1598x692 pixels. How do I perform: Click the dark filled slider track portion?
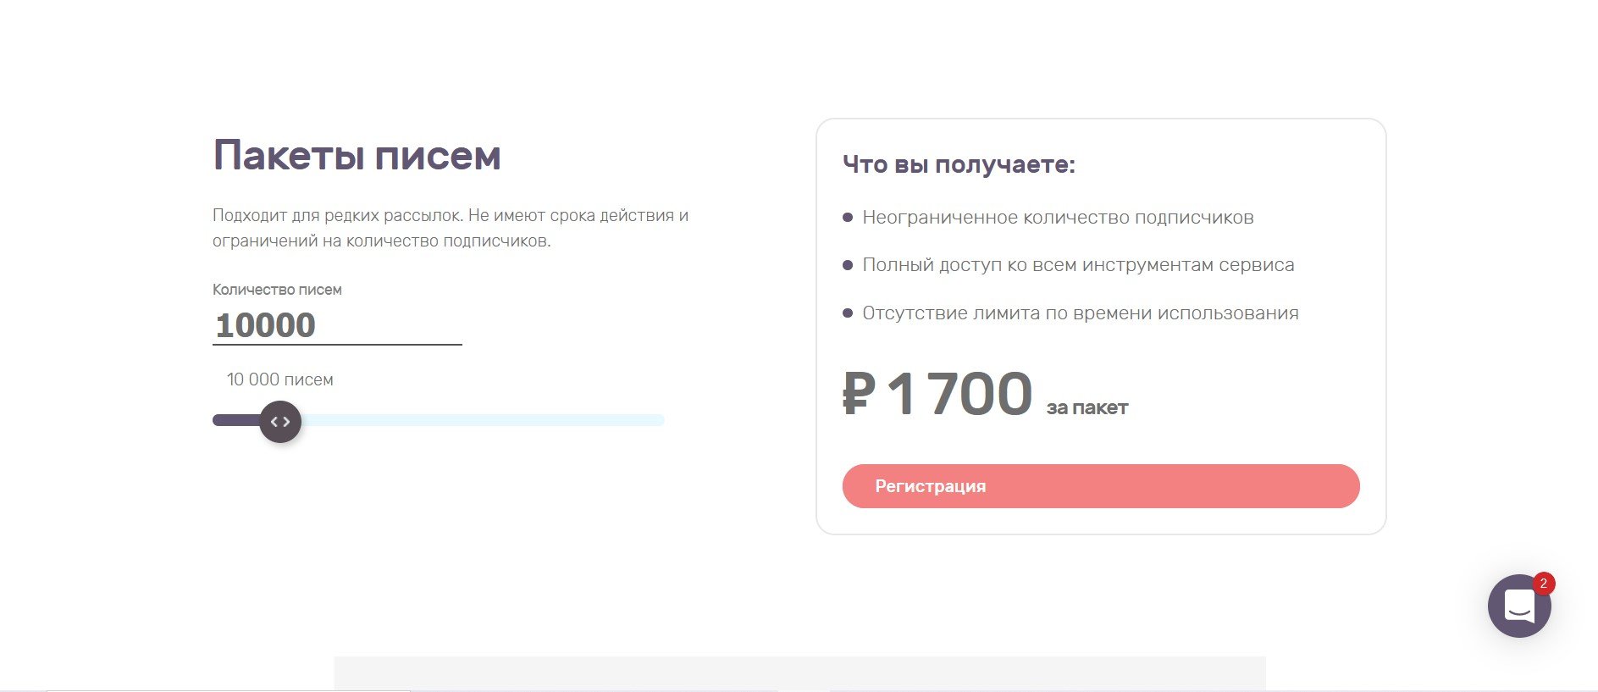tap(235, 420)
